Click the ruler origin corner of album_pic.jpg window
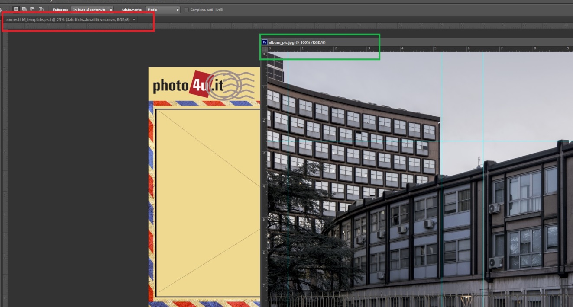The width and height of the screenshot is (573, 307). click(264, 49)
